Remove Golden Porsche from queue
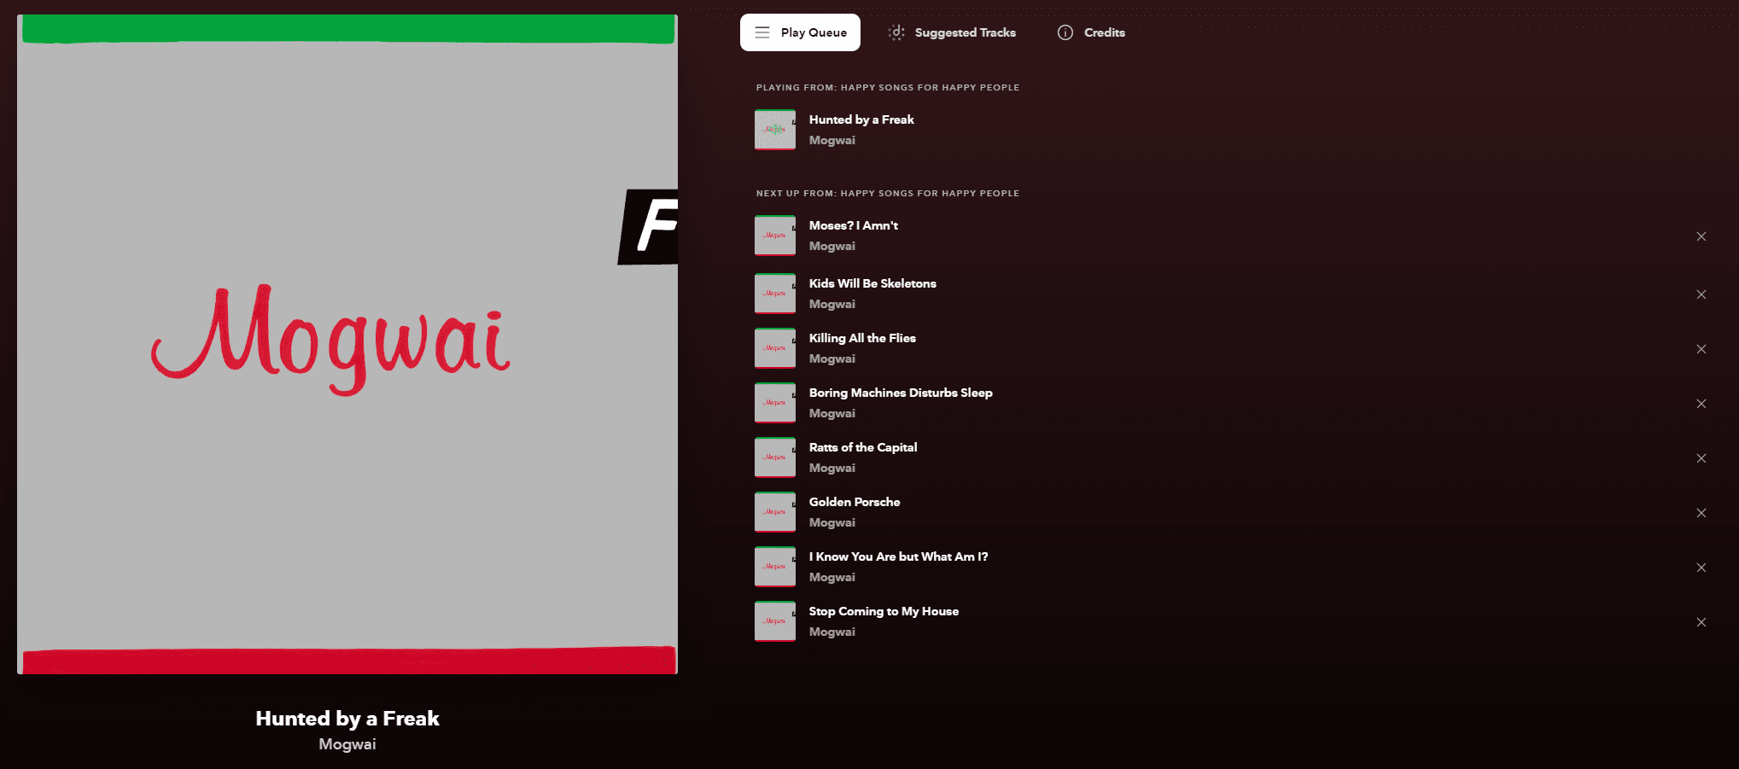This screenshot has width=1739, height=769. 1701,513
